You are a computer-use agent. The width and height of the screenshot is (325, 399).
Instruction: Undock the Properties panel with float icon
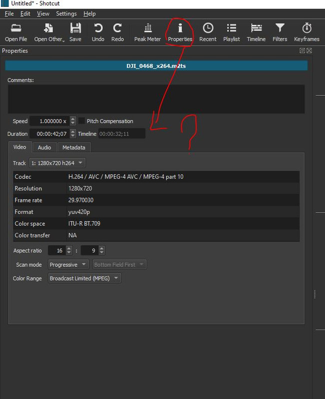pos(302,51)
